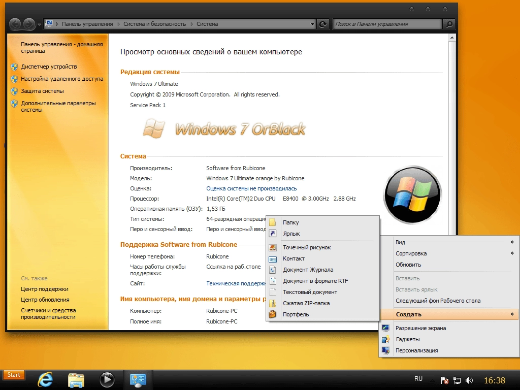Viewport: 520px width, 390px height.
Task: Click the Forward navigation arrow
Action: pyautogui.click(x=29, y=24)
